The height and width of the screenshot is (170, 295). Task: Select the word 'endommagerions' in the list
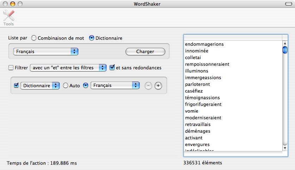[204, 44]
